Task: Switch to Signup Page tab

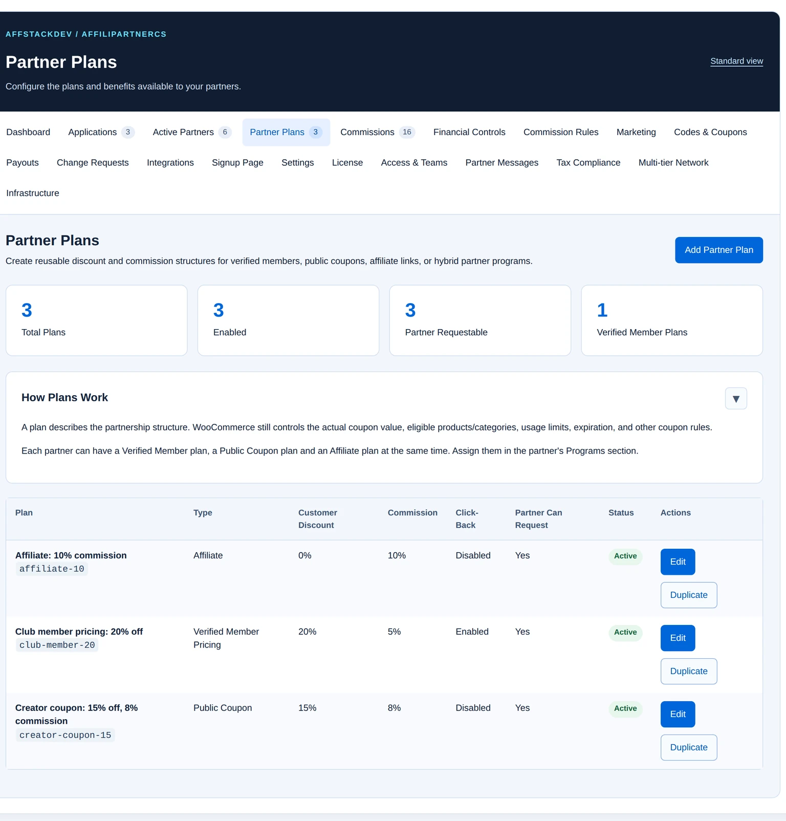Action: [x=237, y=163]
